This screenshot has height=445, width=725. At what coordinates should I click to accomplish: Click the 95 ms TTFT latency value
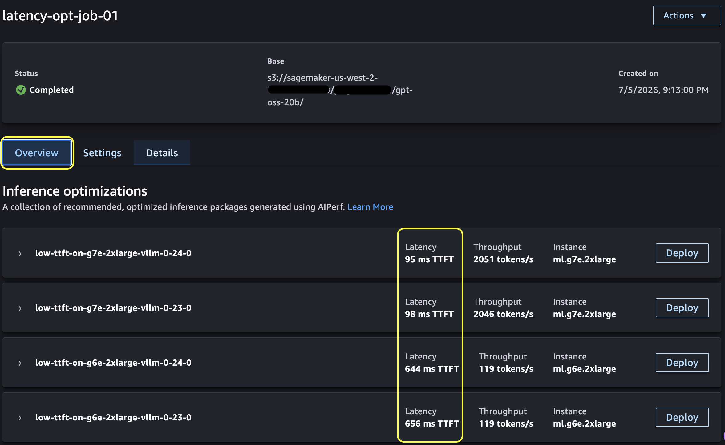(429, 259)
